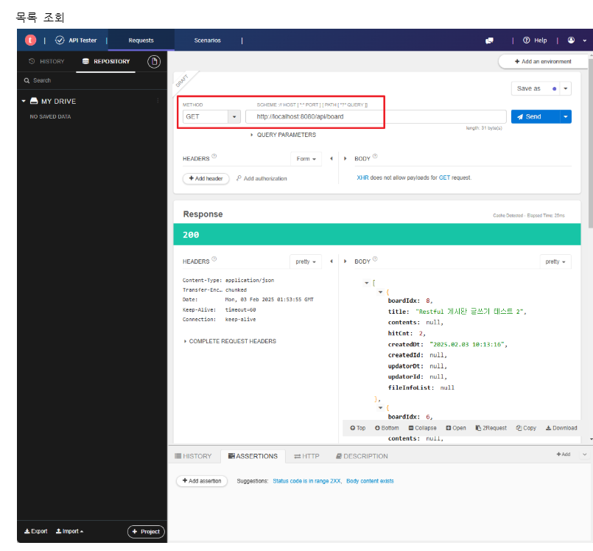The width and height of the screenshot is (593, 551).
Task: Select the ASSERTIONS tab
Action: point(253,456)
